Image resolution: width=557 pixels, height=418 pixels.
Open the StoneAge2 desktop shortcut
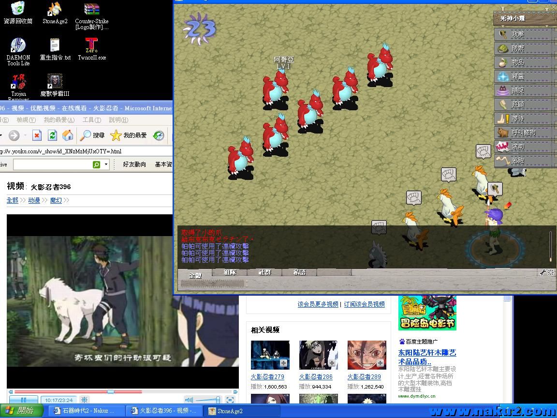[x=55, y=13]
